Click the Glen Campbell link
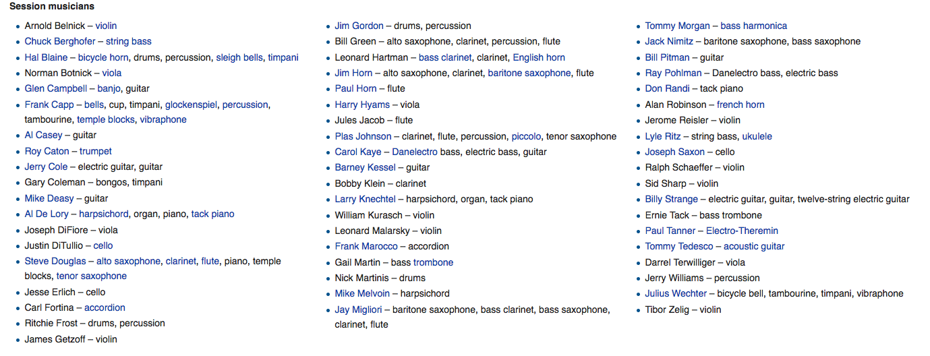 [x=56, y=88]
